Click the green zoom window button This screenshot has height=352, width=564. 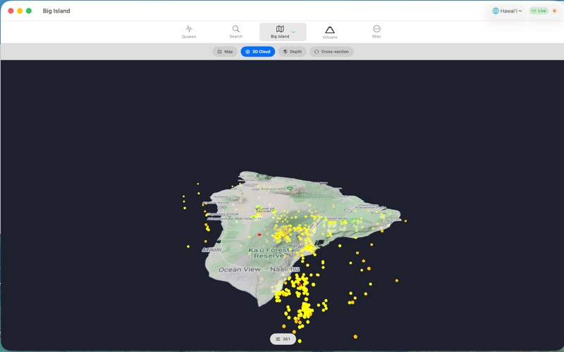pos(29,11)
